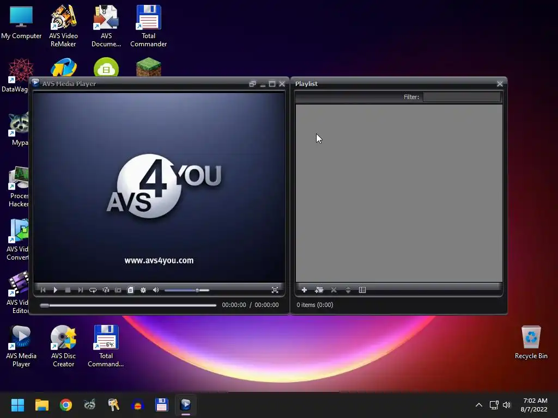Open player settings gear icon

click(143, 290)
